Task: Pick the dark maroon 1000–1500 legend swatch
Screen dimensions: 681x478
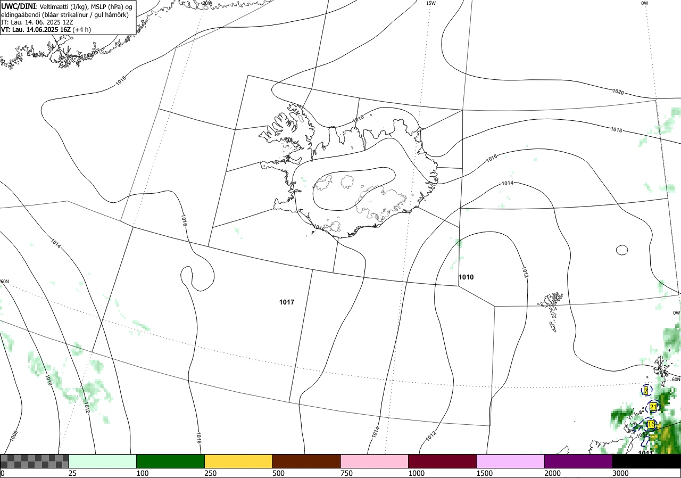Action: pyautogui.click(x=443, y=461)
